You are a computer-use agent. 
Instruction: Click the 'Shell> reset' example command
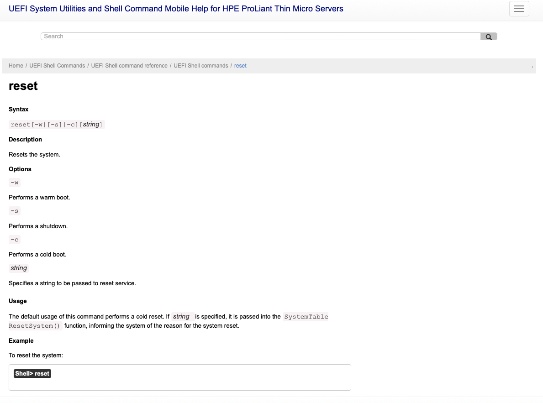tap(32, 374)
